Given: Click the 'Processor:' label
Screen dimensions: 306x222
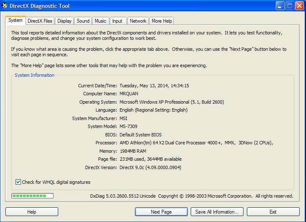Looking at the screenshot, I should [x=106, y=143].
